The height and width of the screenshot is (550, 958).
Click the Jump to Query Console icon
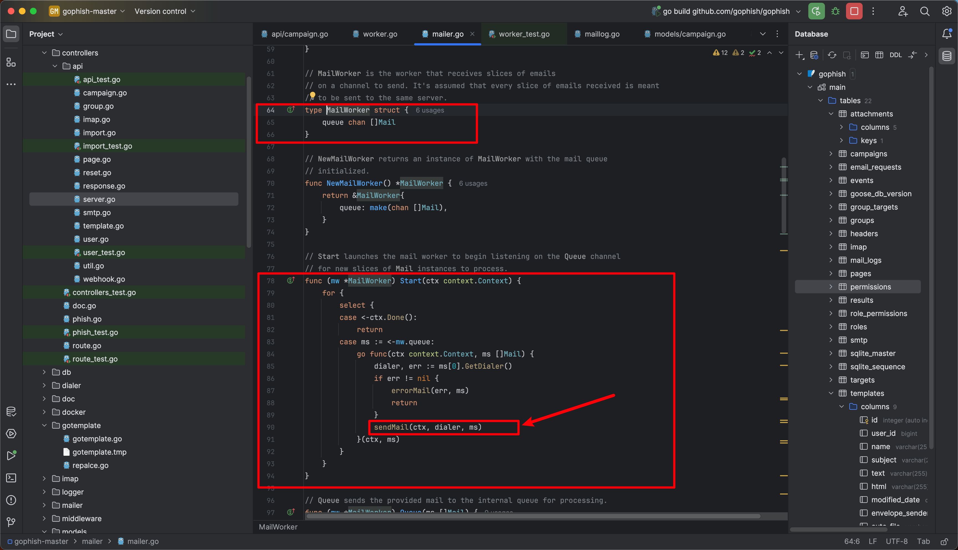(x=864, y=55)
